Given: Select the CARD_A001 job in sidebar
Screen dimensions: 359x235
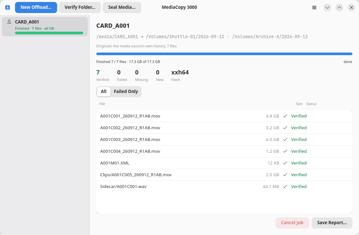Looking at the screenshot, I should [45, 26].
